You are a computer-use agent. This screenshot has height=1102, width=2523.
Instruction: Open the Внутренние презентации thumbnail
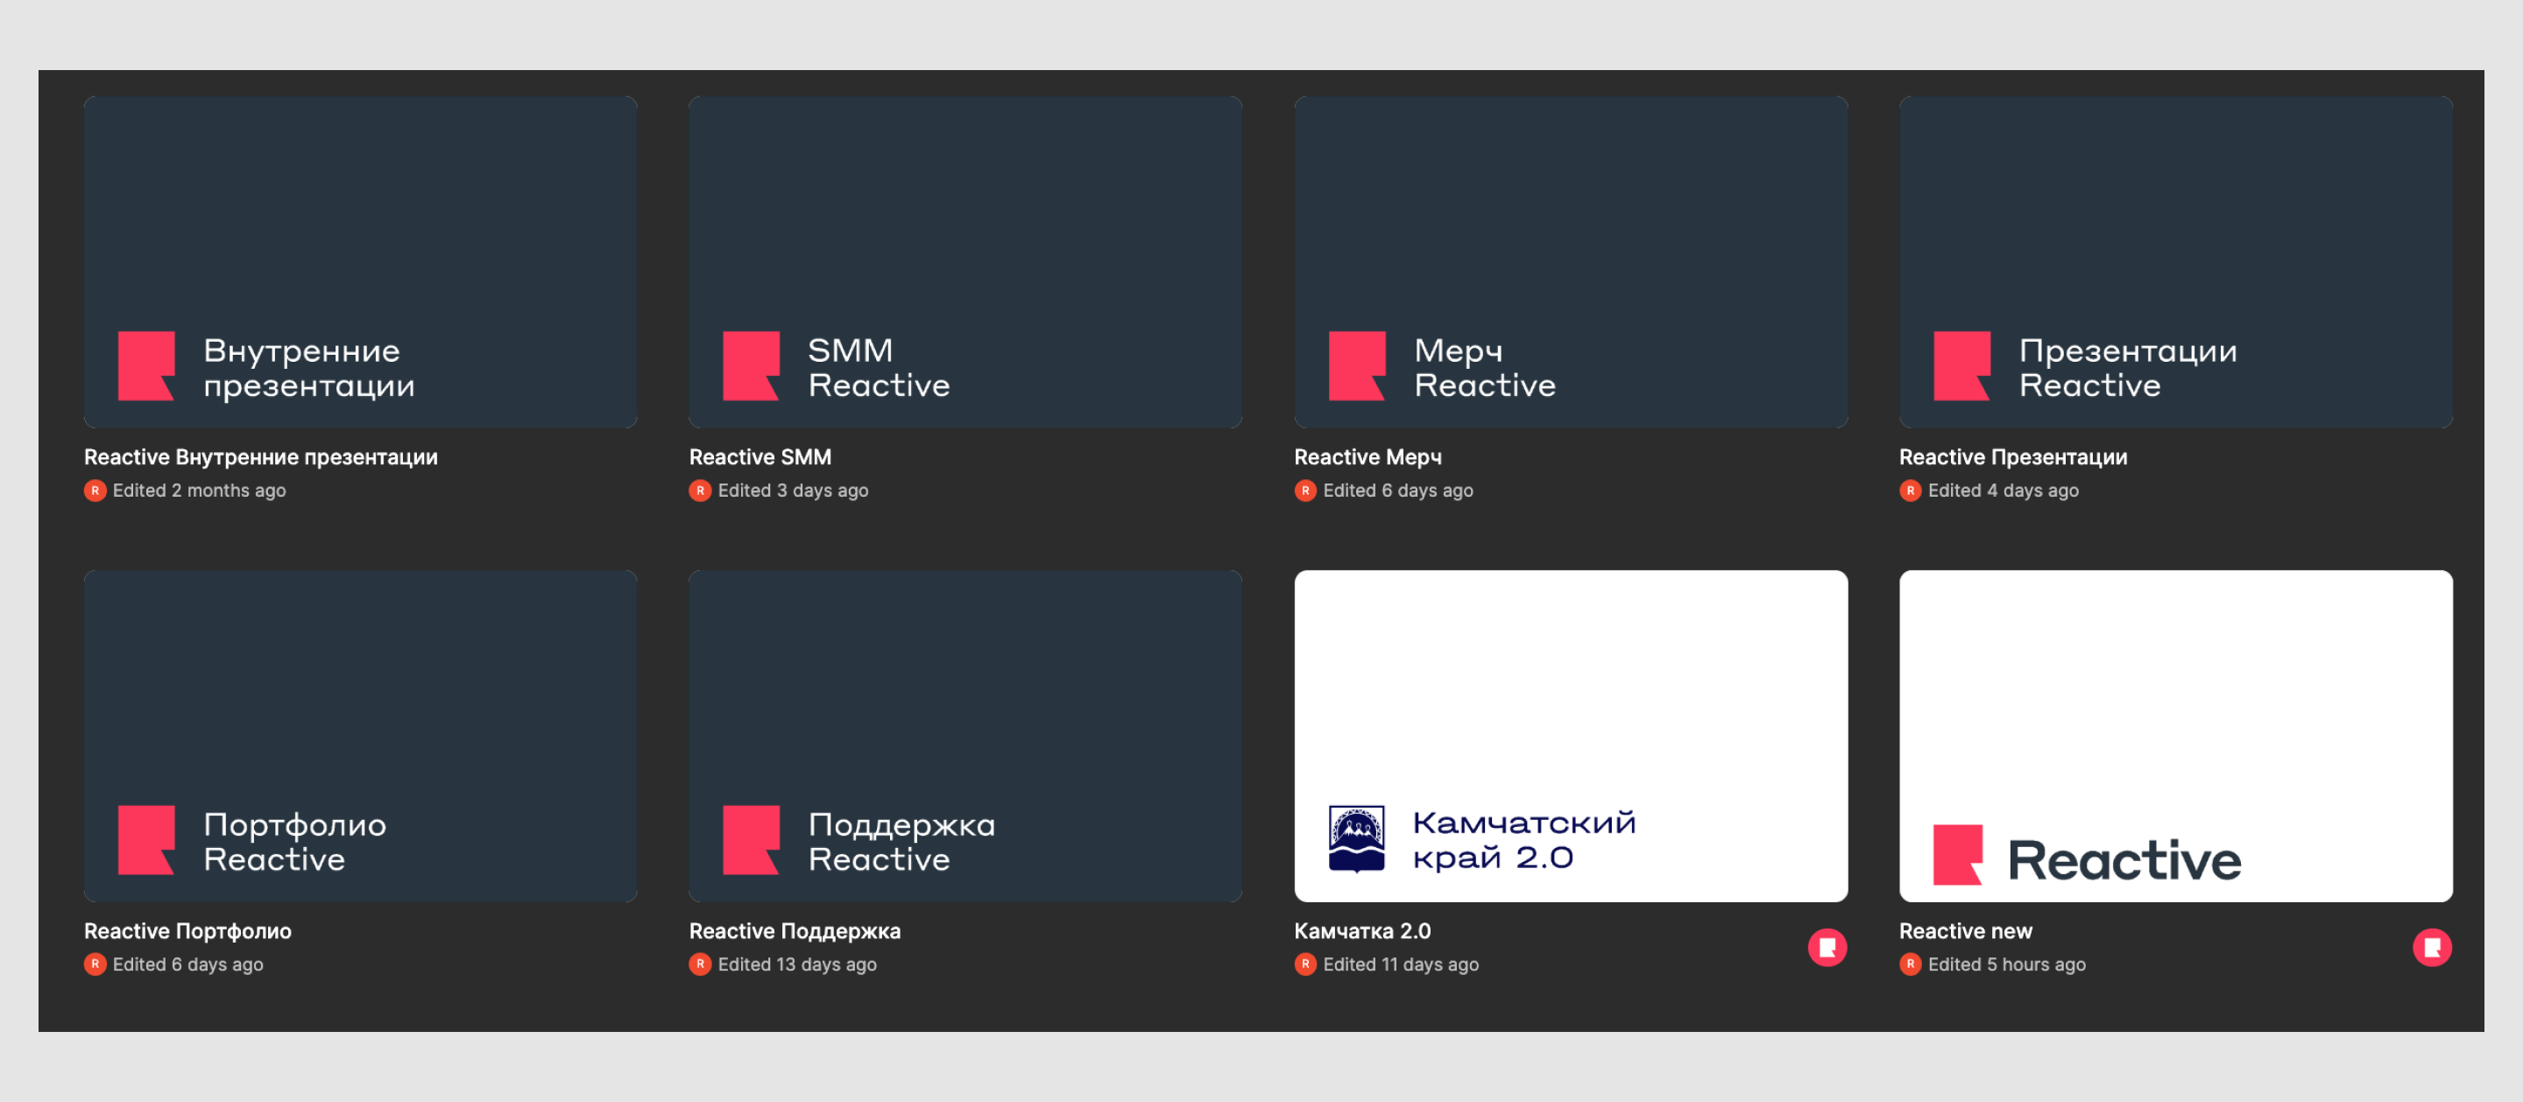(360, 262)
